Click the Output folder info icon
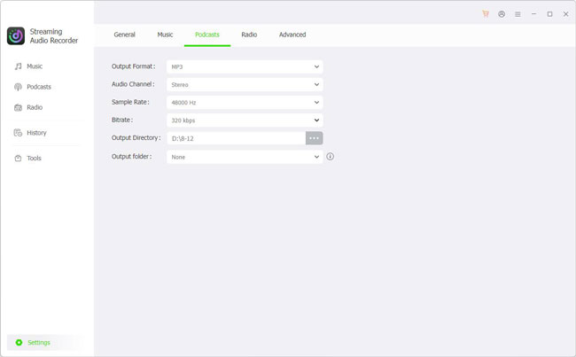The image size is (576, 357). click(331, 157)
